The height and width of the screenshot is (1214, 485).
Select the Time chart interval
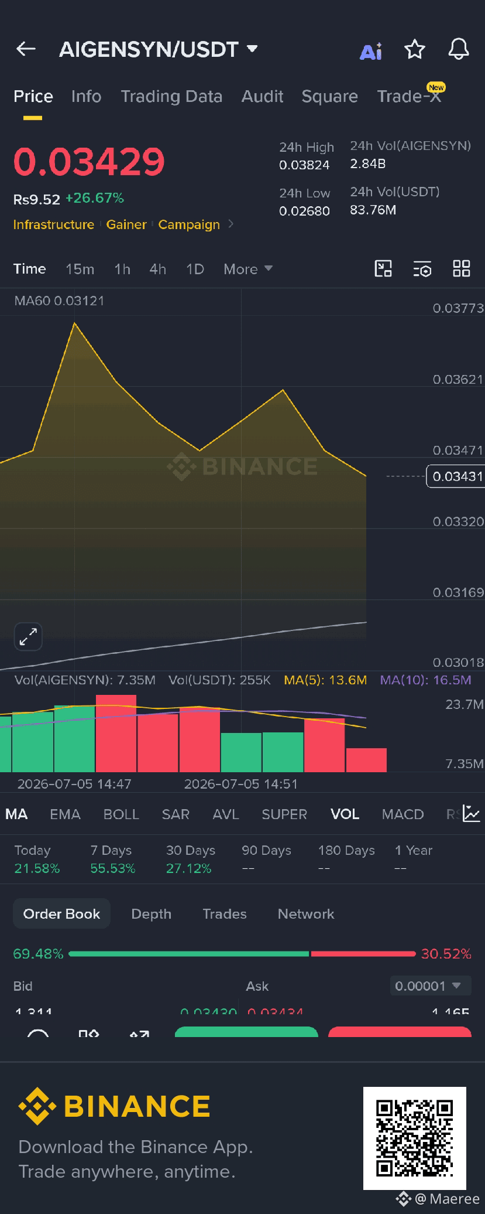(x=29, y=269)
